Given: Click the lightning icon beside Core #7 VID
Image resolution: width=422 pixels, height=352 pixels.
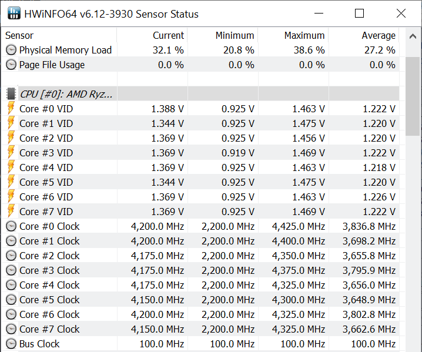Looking at the screenshot, I should 11,212.
